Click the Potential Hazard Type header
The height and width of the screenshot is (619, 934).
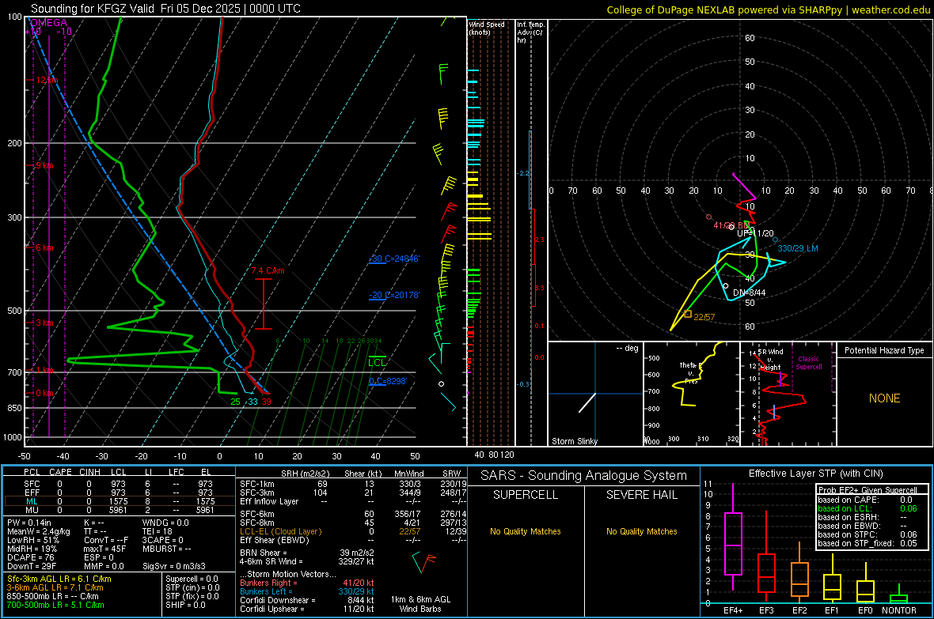884,350
